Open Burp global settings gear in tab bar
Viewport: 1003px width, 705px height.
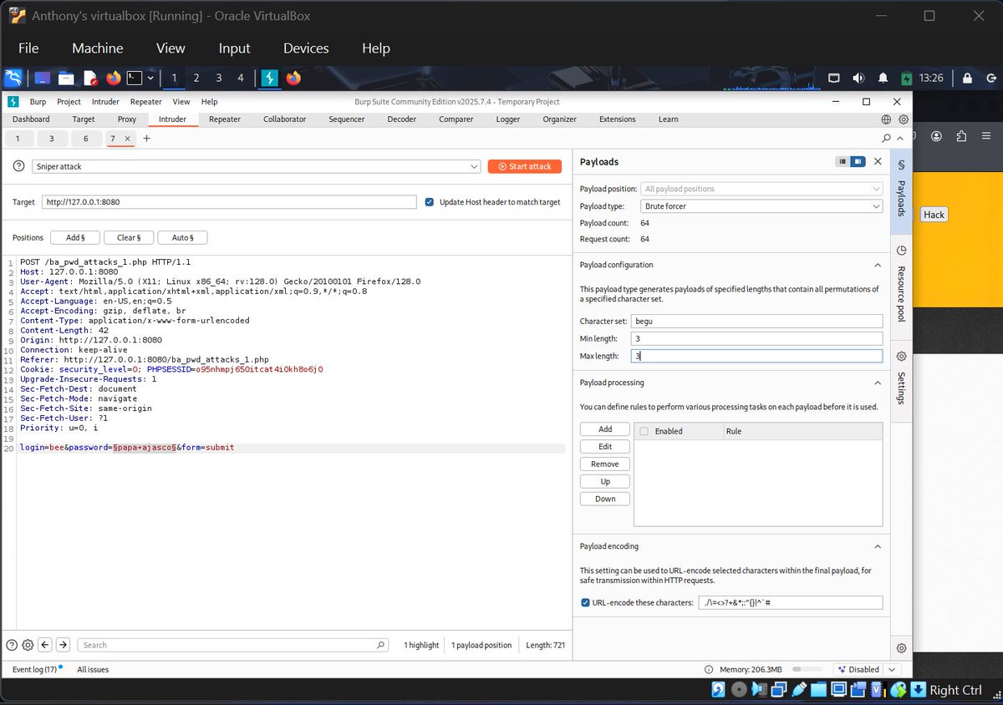tap(904, 119)
